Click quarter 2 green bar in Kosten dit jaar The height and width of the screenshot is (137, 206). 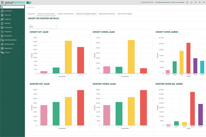(56, 114)
